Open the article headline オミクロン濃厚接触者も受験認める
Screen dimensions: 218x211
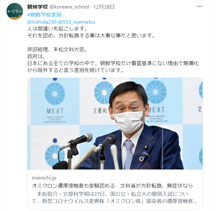(73, 185)
